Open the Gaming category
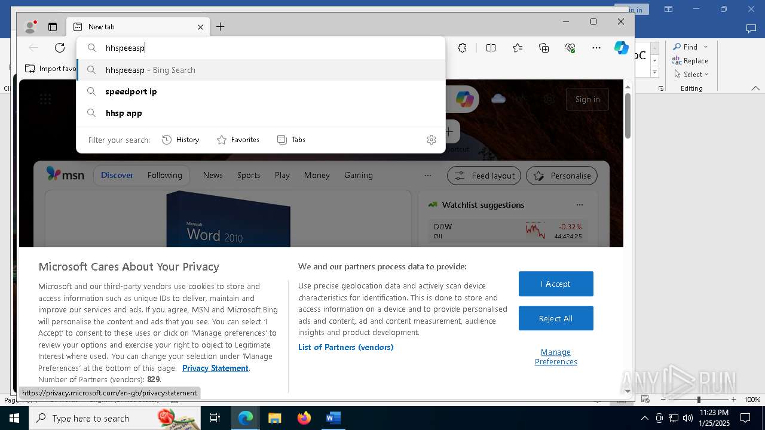Screen dimensions: 765x430 tap(359, 175)
